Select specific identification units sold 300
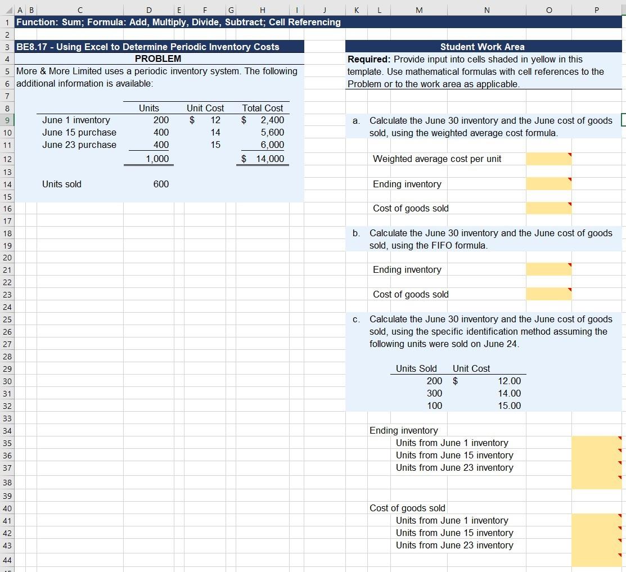 [419, 394]
